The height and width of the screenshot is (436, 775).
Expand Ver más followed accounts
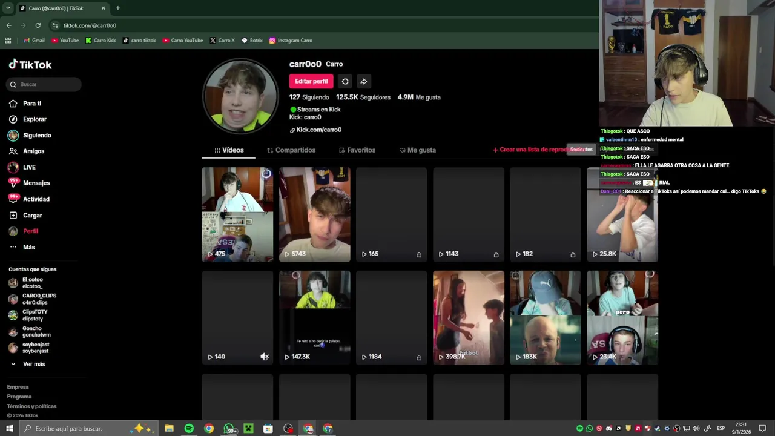(28, 364)
